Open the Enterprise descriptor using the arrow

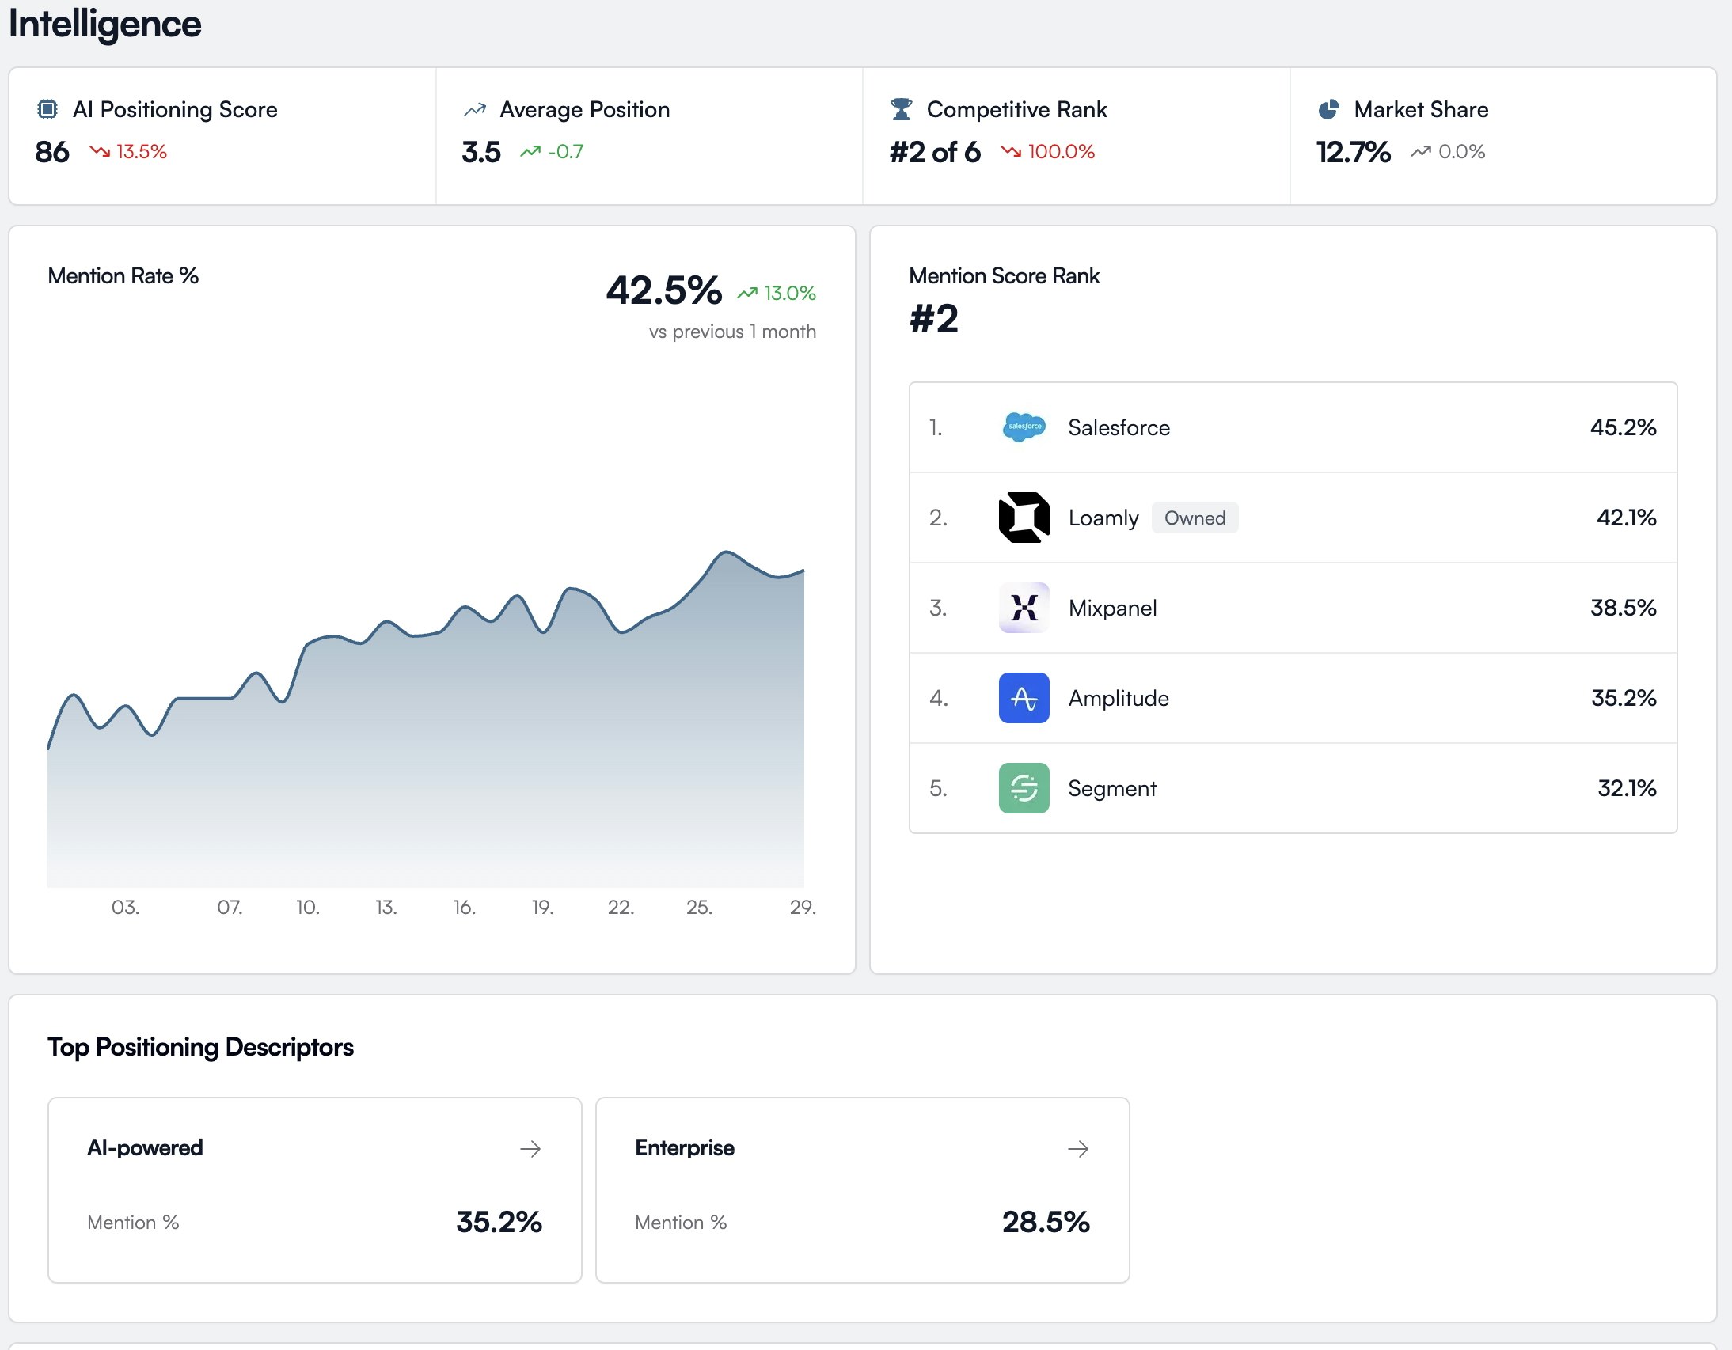pos(1078,1149)
